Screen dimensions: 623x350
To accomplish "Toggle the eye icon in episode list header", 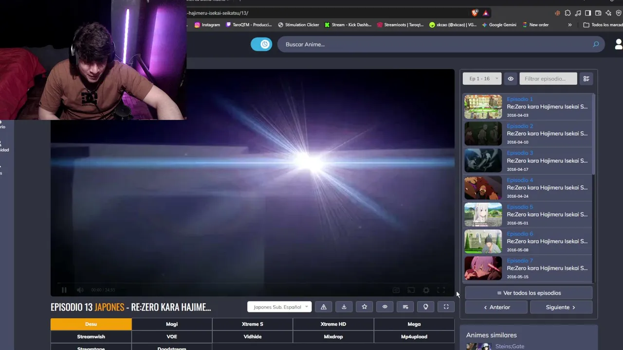I will pos(511,79).
